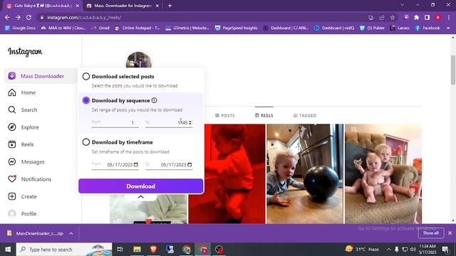The image size is (456, 256).
Task: Open the Chrome three-dot menu
Action: [x=449, y=17]
